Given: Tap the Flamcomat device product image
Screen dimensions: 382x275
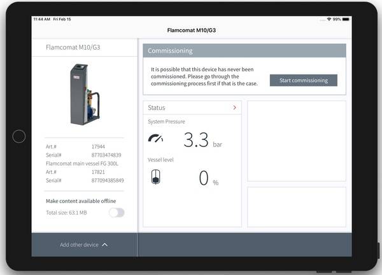Looking at the screenshot, I should click(x=85, y=94).
